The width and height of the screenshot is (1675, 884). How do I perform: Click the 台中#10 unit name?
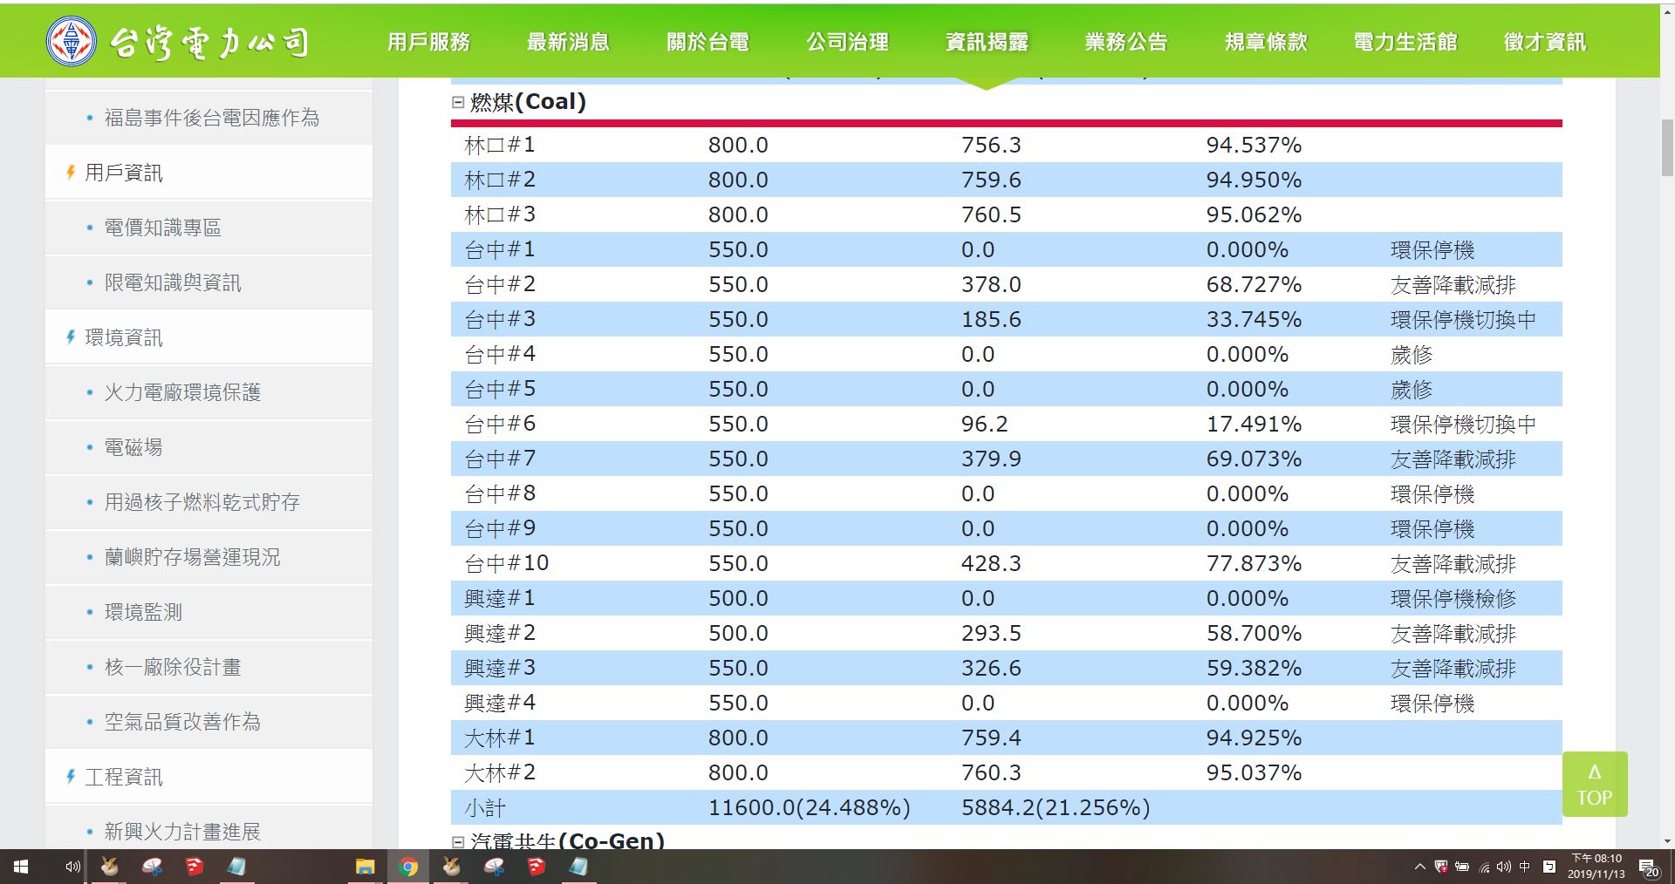[507, 563]
